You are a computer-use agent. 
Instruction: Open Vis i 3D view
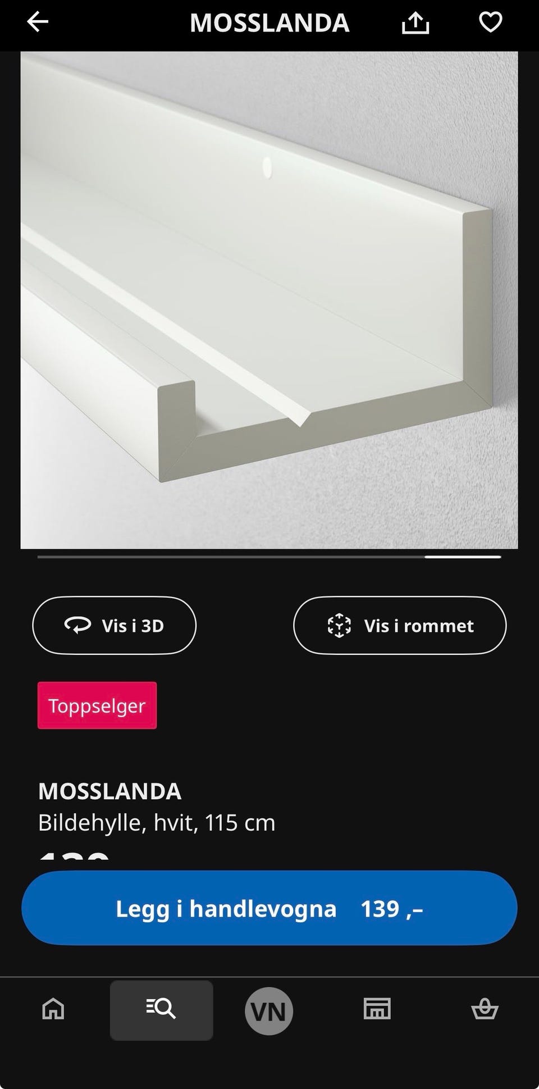coord(114,625)
